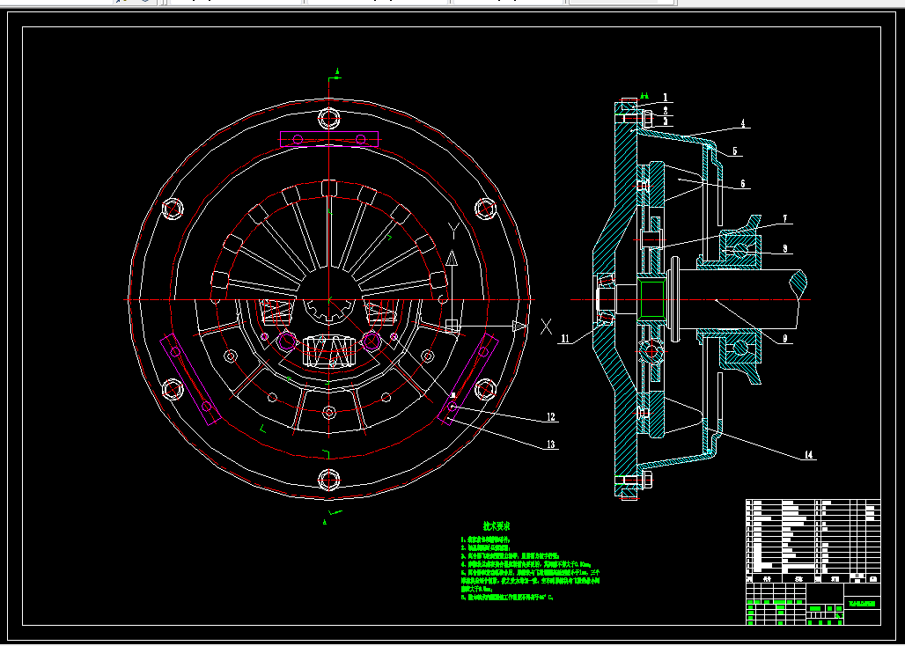This screenshot has height=646, width=905.
Task: Click the green 技术要求 heading
Action: click(497, 526)
